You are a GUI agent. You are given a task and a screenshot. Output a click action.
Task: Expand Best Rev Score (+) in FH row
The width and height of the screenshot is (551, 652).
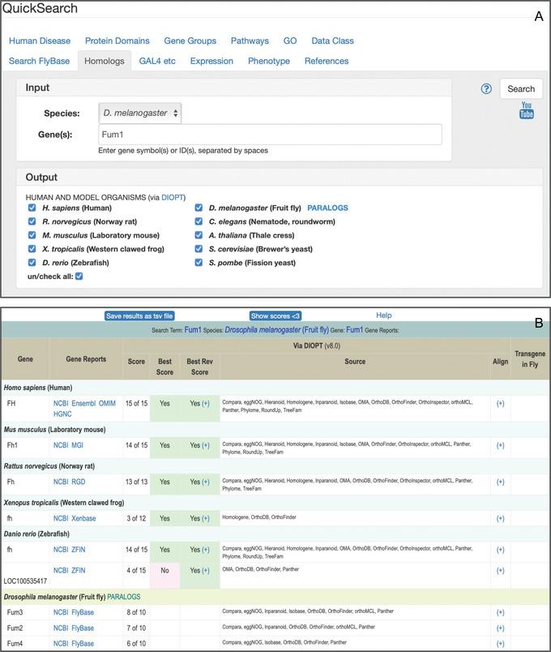(x=206, y=403)
